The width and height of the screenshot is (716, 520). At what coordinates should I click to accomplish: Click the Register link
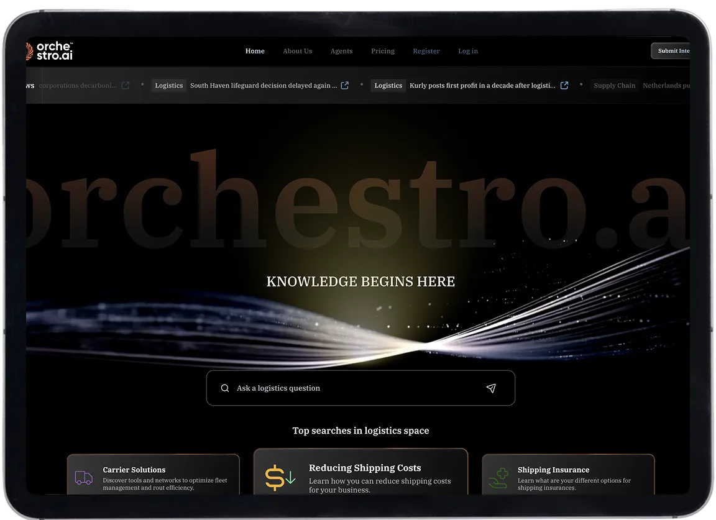pos(426,51)
